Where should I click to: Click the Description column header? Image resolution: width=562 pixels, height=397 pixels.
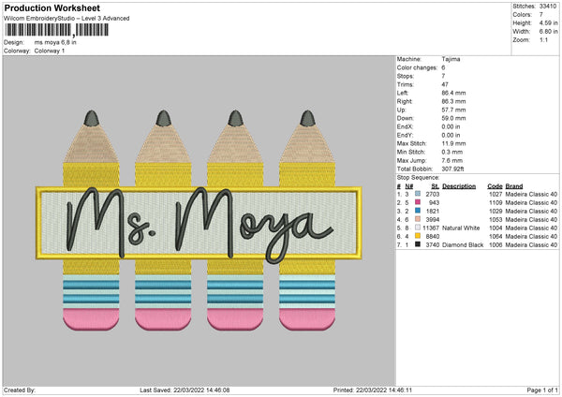click(x=459, y=185)
